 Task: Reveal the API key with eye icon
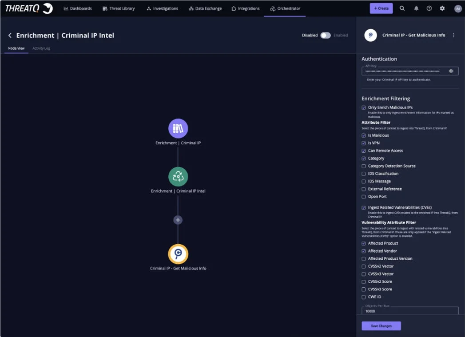pos(451,71)
